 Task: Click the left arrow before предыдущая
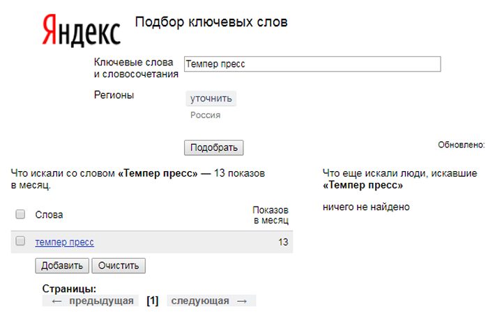point(56,301)
